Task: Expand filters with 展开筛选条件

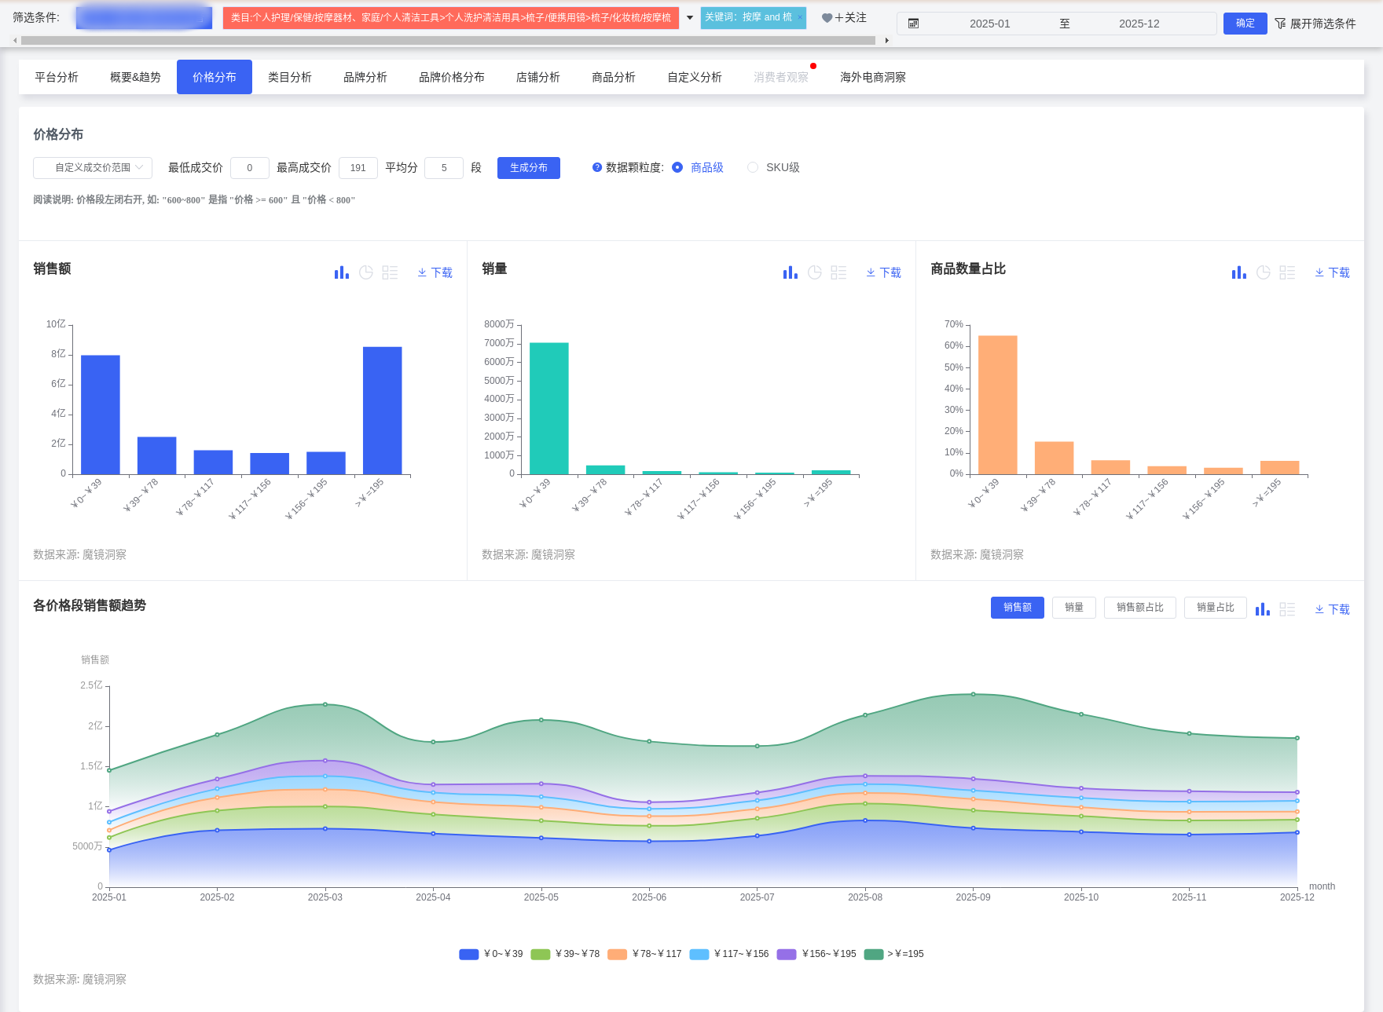Action: (x=1315, y=24)
